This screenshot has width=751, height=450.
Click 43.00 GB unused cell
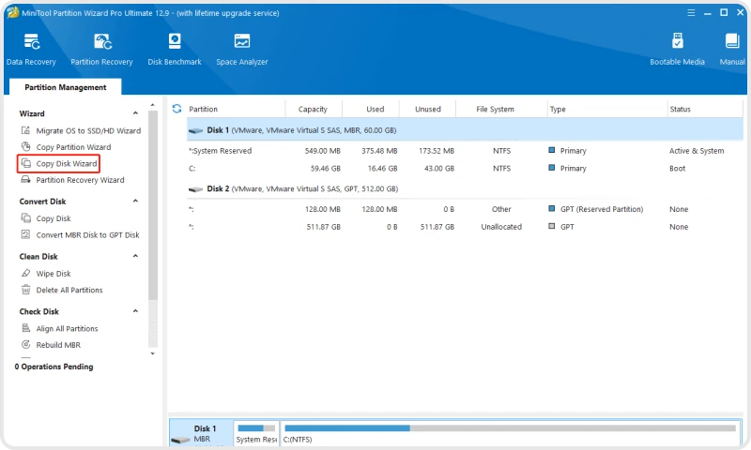pyautogui.click(x=439, y=169)
